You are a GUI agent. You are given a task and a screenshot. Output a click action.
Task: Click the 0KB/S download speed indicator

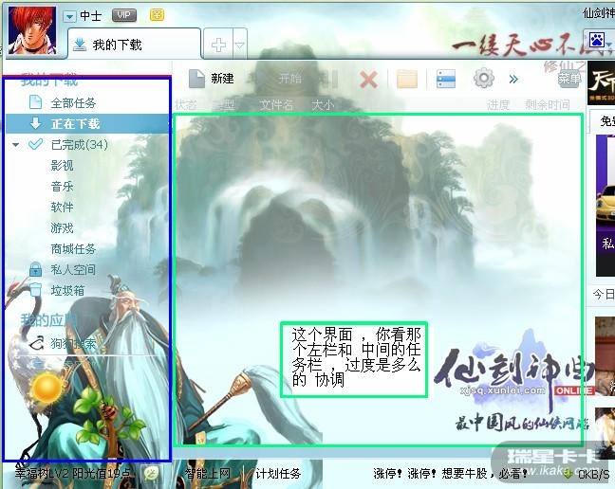[588, 474]
